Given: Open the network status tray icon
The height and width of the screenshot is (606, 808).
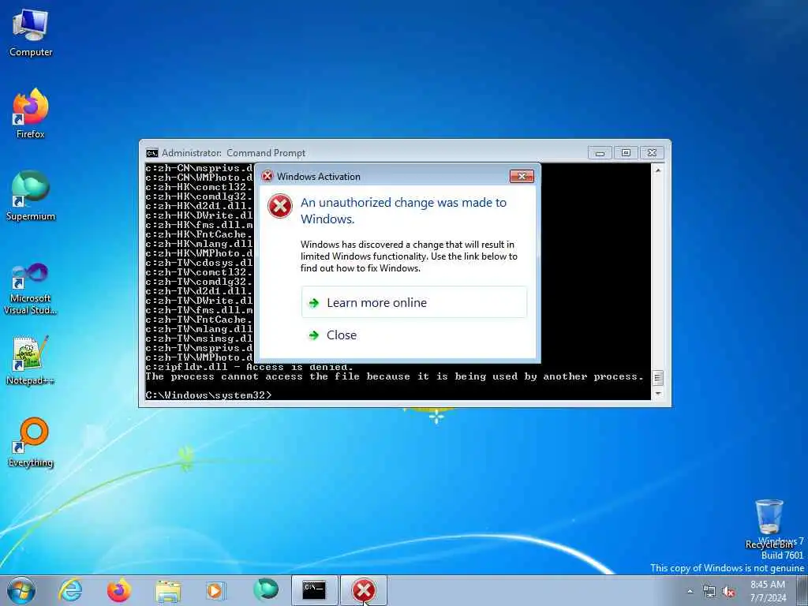Looking at the screenshot, I should (x=709, y=592).
